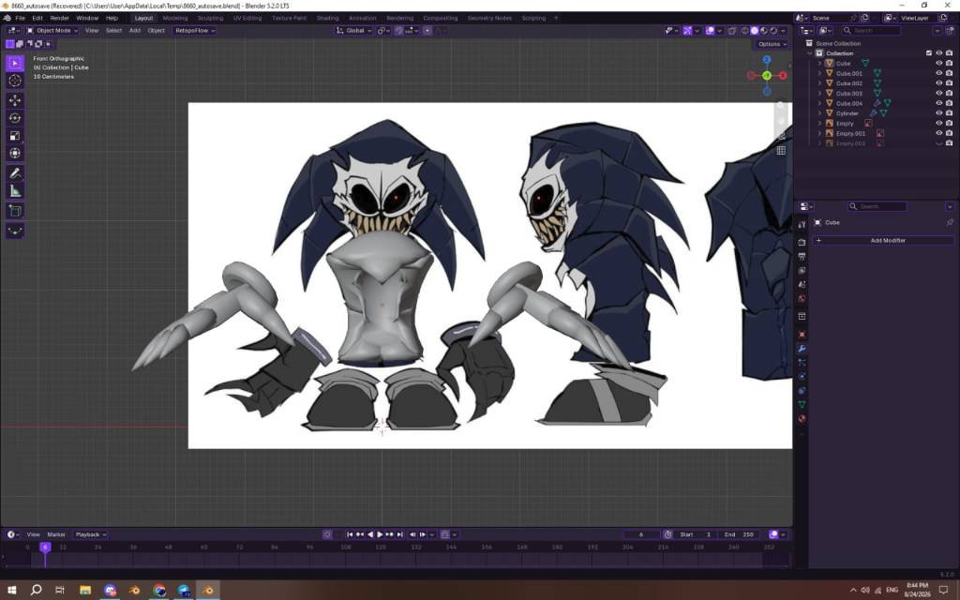Screen dimensions: 960x600
Task: Click the blue playhead at frame 6
Action: click(45, 547)
